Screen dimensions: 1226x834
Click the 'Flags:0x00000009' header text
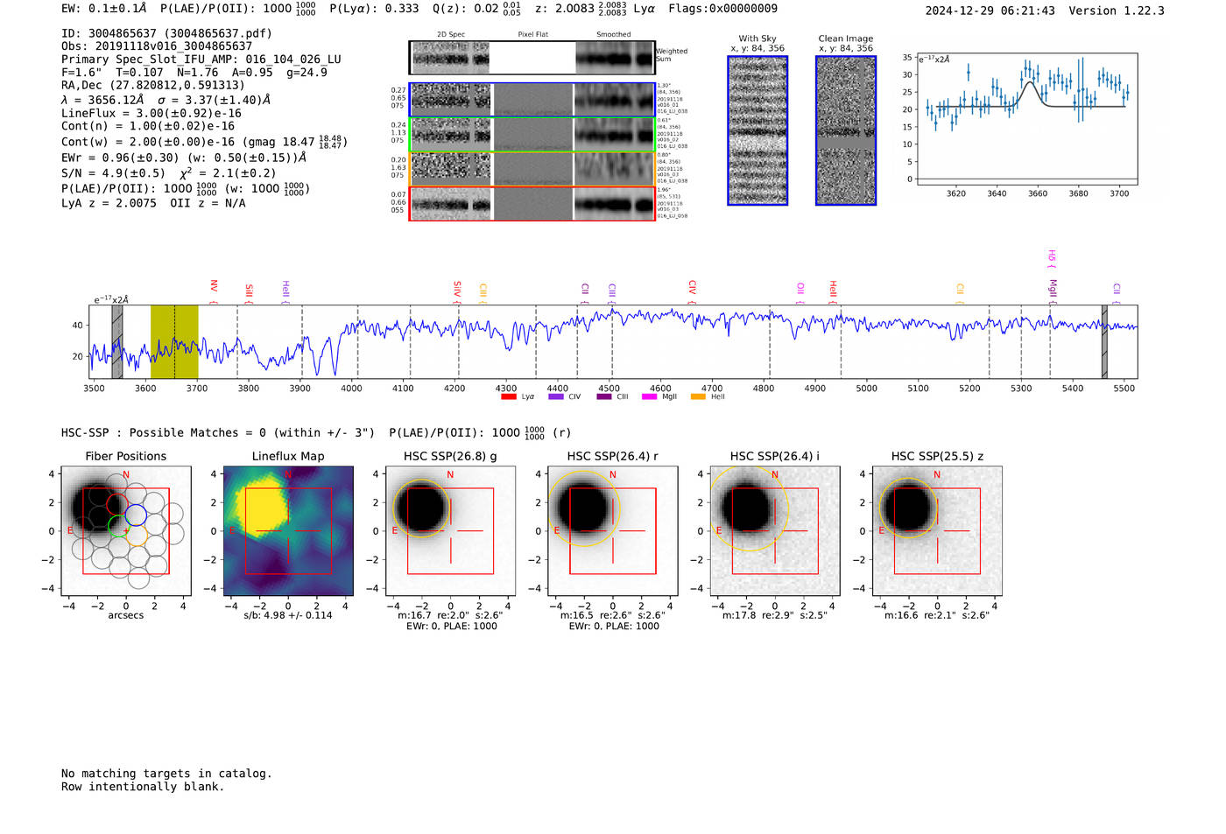[x=722, y=9]
